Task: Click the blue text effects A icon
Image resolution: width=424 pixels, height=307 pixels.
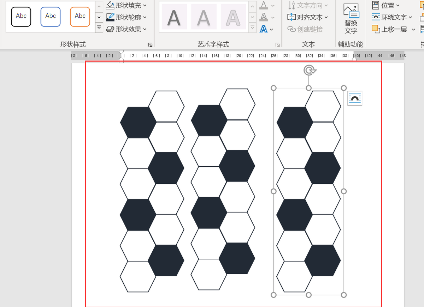Action: pyautogui.click(x=264, y=29)
